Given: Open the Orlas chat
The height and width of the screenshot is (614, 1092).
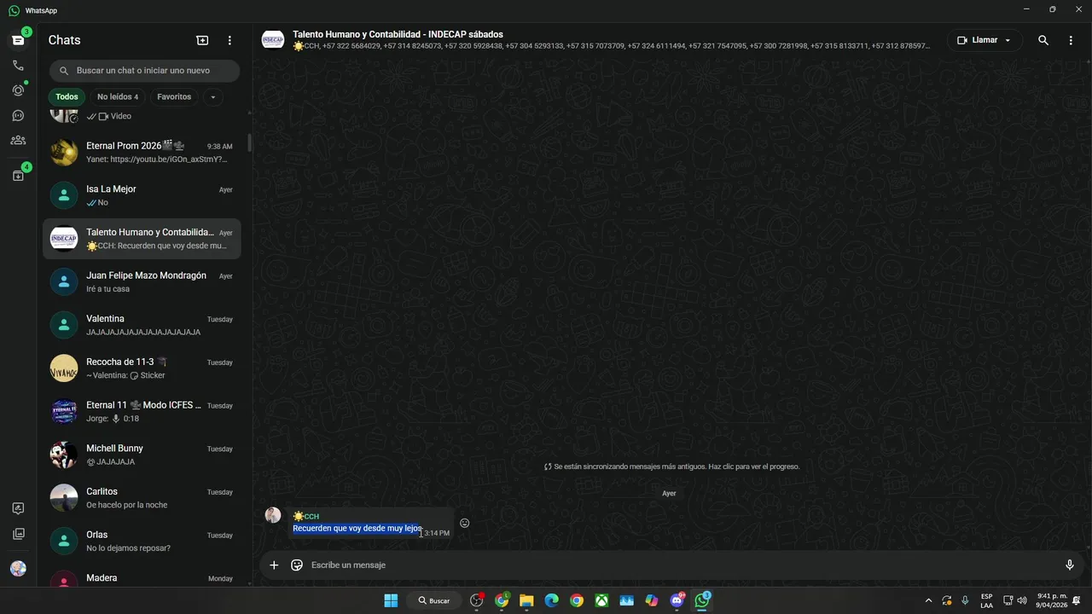Looking at the screenshot, I should 142,542.
